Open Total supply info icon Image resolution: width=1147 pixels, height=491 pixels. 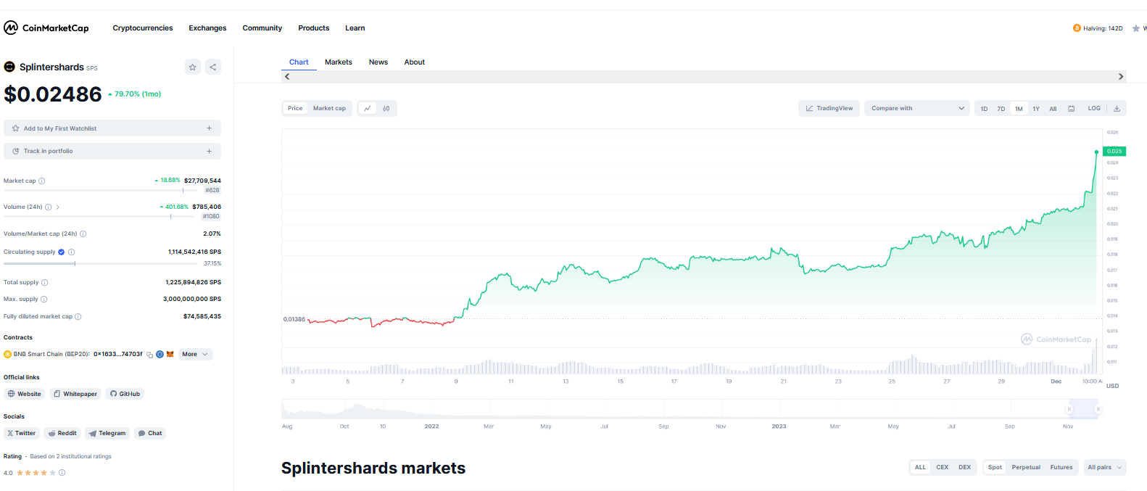(x=45, y=282)
